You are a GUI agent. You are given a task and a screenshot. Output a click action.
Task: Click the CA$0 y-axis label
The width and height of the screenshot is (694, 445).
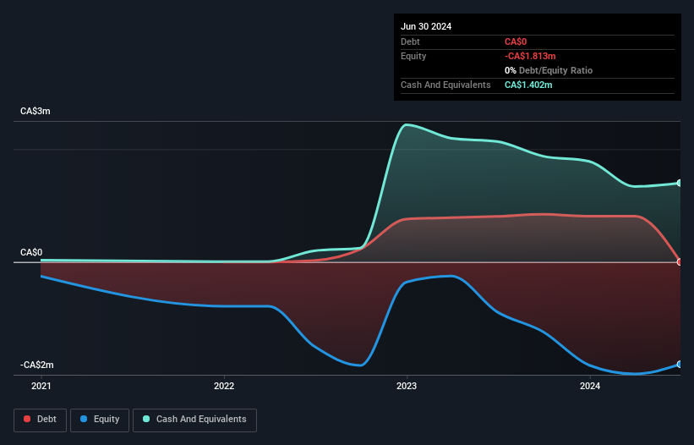tap(31, 252)
